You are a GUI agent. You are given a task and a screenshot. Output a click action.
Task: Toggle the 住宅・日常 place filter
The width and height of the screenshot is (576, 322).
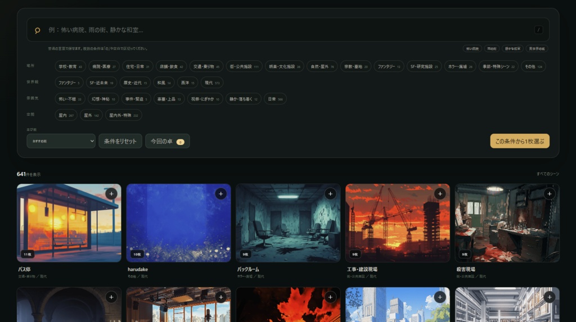pyautogui.click(x=137, y=66)
